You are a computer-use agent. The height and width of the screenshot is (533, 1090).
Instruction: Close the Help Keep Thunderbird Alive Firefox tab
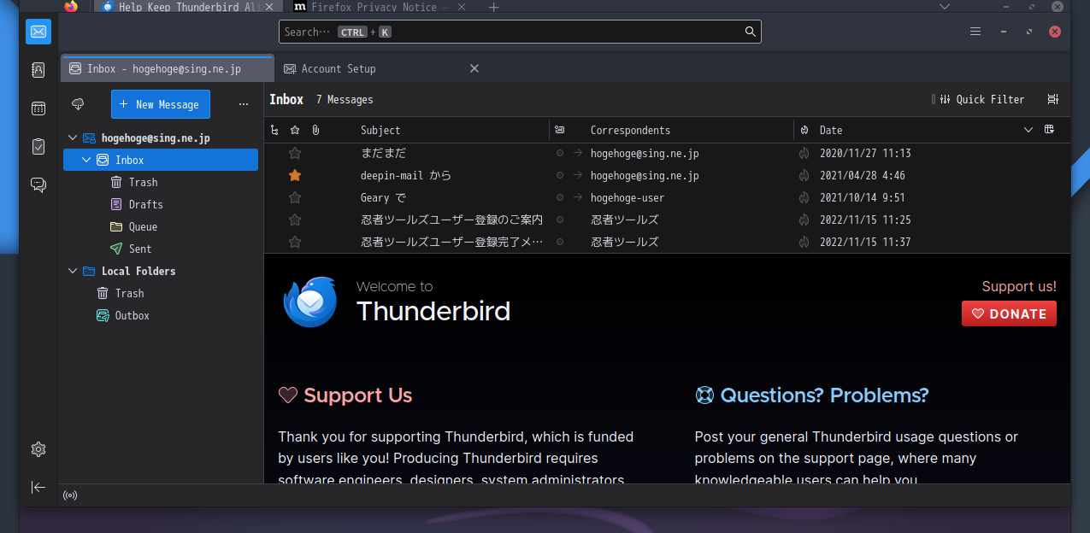pyautogui.click(x=270, y=7)
